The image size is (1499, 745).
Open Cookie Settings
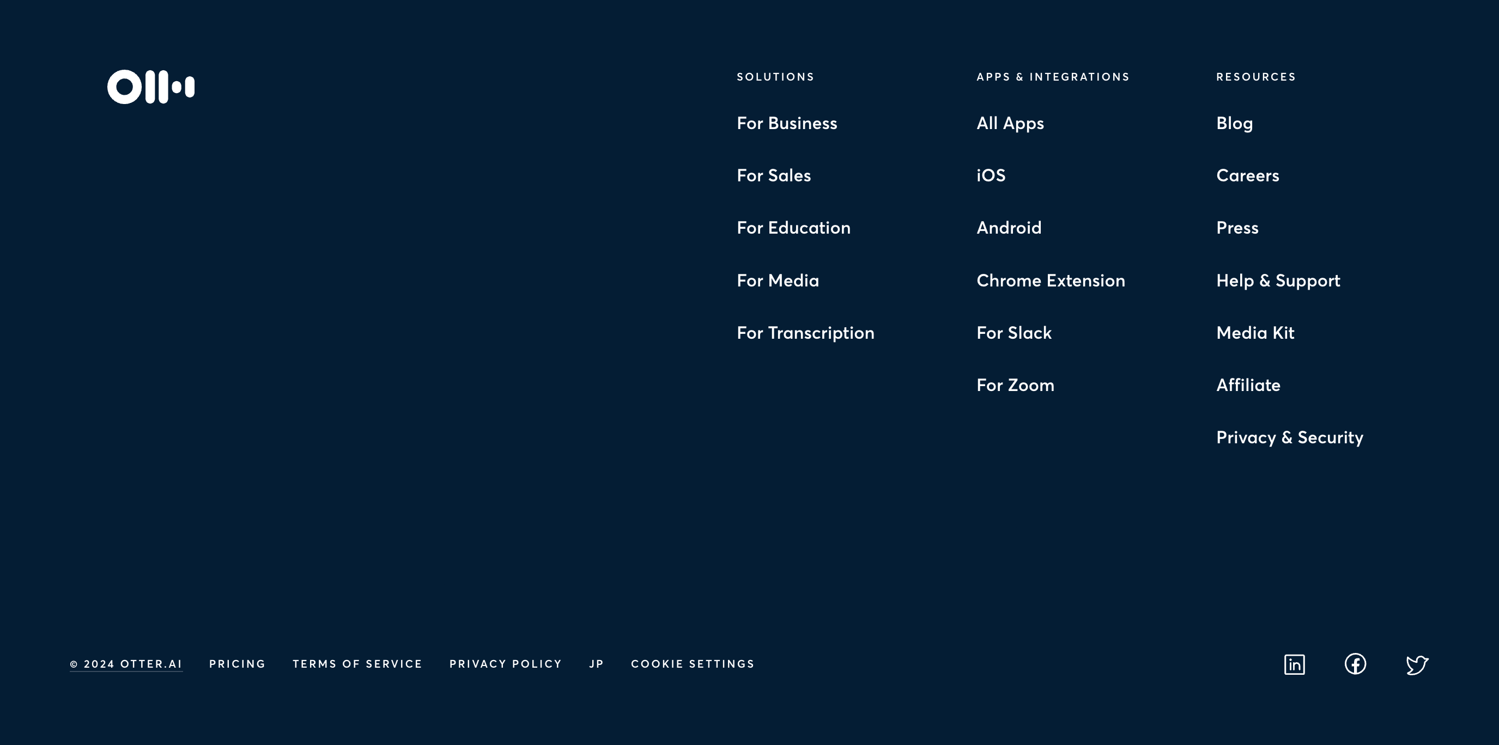tap(693, 663)
